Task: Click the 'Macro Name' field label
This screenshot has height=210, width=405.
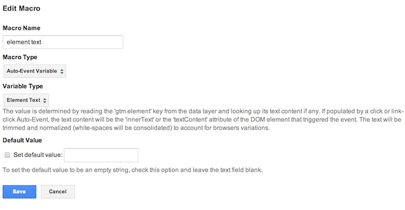Action: point(21,28)
